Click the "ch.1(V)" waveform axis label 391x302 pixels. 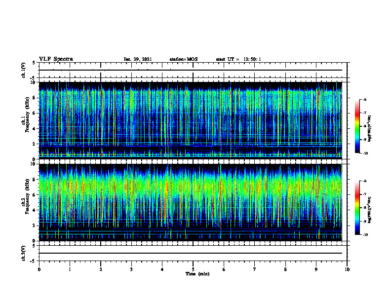24,70
